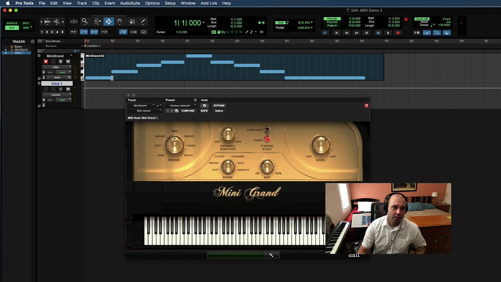Image resolution: width=501 pixels, height=282 pixels.
Task: Start playback with the green Play button
Action: click(x=388, y=33)
